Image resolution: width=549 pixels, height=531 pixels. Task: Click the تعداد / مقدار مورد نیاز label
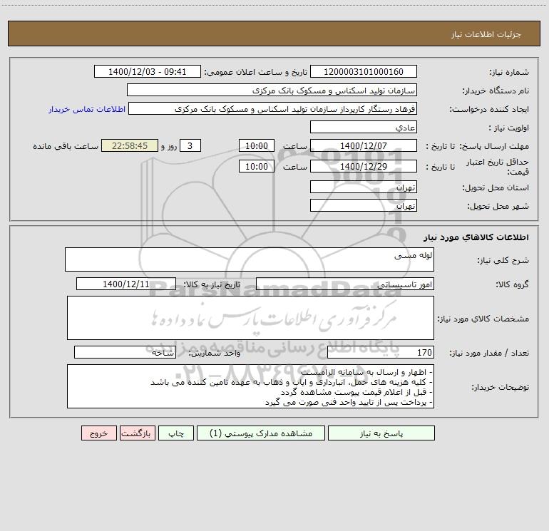(489, 353)
